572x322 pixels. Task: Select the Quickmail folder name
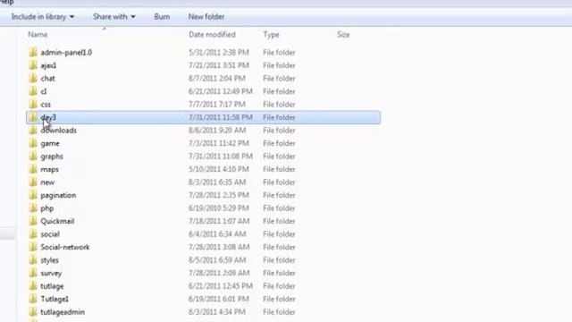point(57,221)
